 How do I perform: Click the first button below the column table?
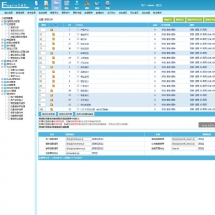(49, 114)
